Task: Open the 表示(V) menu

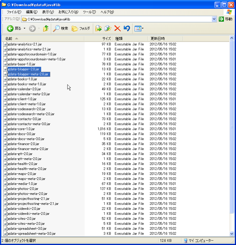Action: (48, 12)
